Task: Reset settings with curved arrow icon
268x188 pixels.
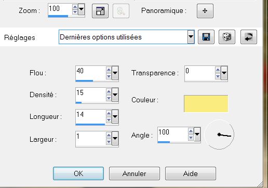Action: point(249,37)
